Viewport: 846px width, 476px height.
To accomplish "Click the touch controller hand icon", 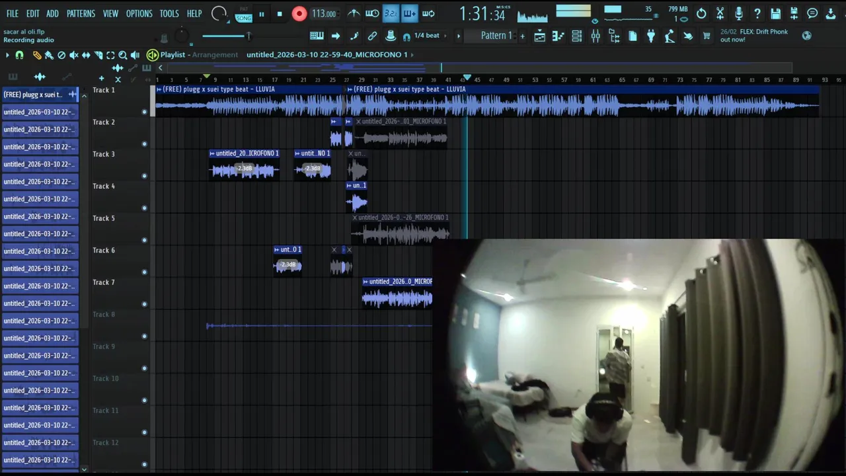I will coord(688,36).
